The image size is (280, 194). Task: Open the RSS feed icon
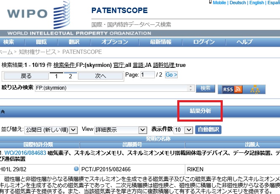click(232, 89)
